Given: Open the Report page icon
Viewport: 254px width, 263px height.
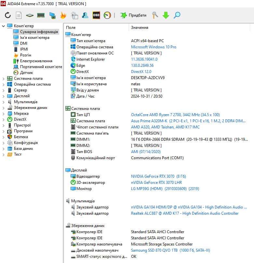Looking at the screenshot, I should 19,15.
